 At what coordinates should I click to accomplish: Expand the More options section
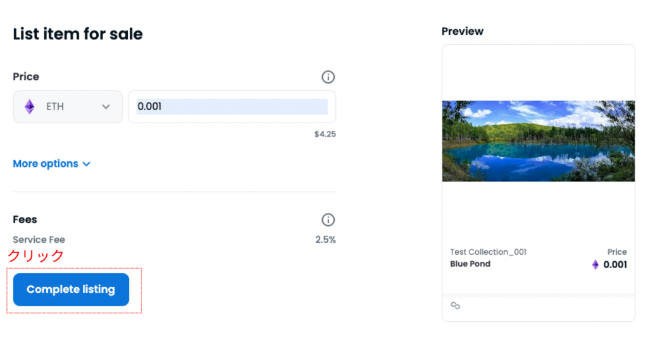(x=46, y=164)
